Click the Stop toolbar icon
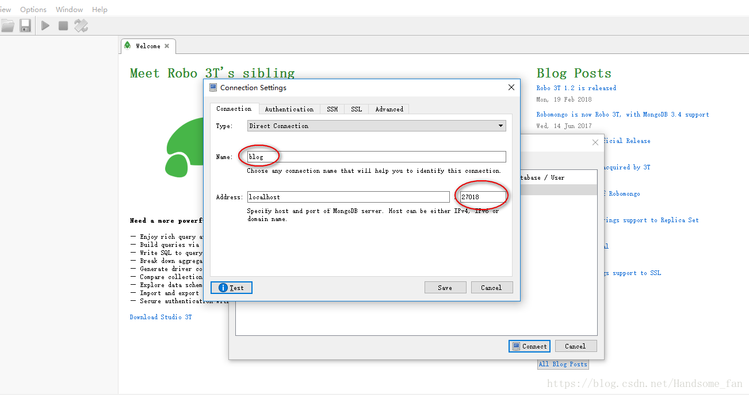 [x=63, y=26]
